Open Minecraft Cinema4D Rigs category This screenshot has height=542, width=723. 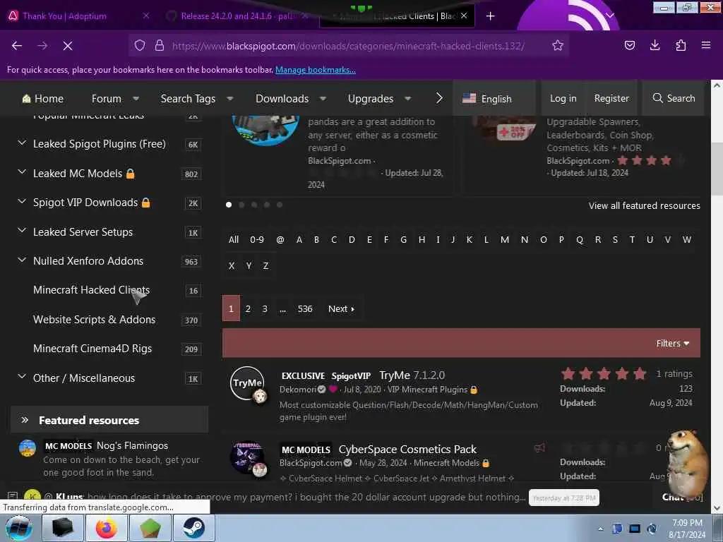pyautogui.click(x=92, y=349)
